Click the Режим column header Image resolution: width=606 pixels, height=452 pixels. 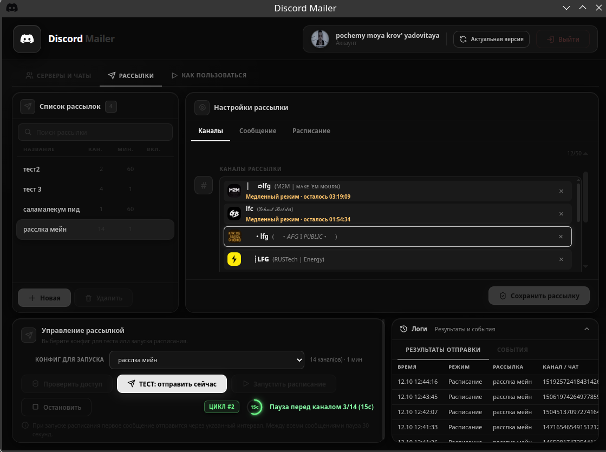[459, 367]
